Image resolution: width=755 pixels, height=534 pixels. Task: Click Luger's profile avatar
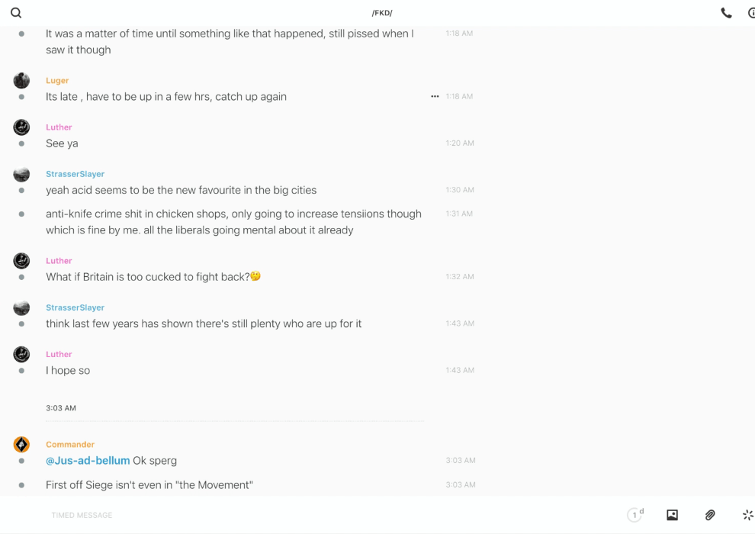pos(21,80)
